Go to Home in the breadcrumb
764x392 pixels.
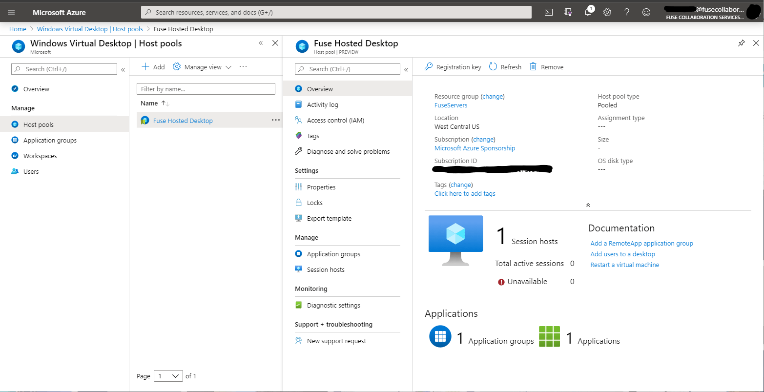pyautogui.click(x=18, y=29)
